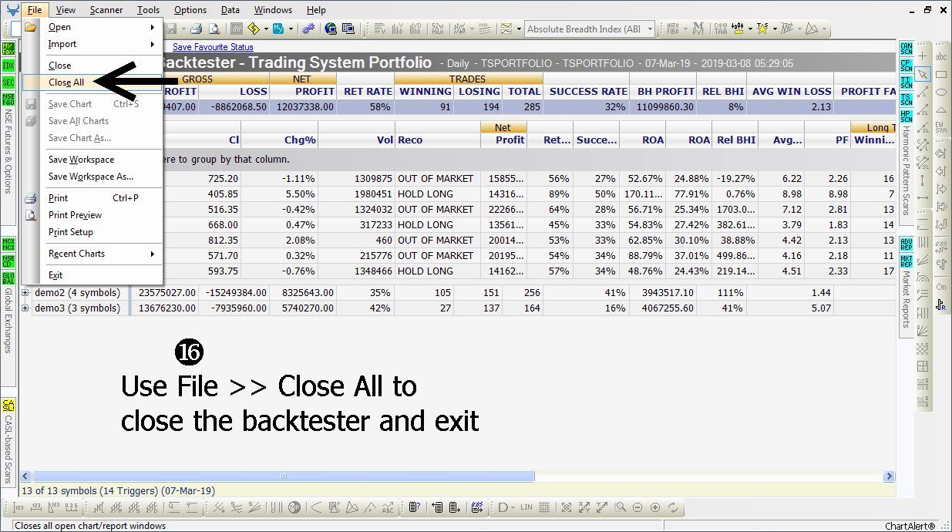
Task: Expand the demo3 (3 symbols) group
Action: (x=26, y=308)
